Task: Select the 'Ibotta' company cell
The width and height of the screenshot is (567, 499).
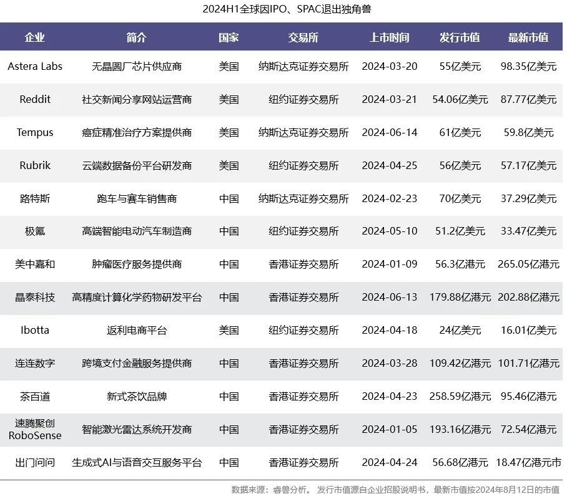Action: (x=35, y=330)
